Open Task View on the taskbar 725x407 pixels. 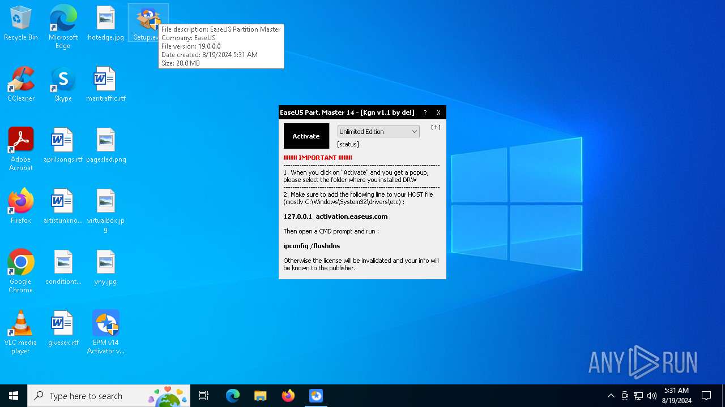(204, 396)
